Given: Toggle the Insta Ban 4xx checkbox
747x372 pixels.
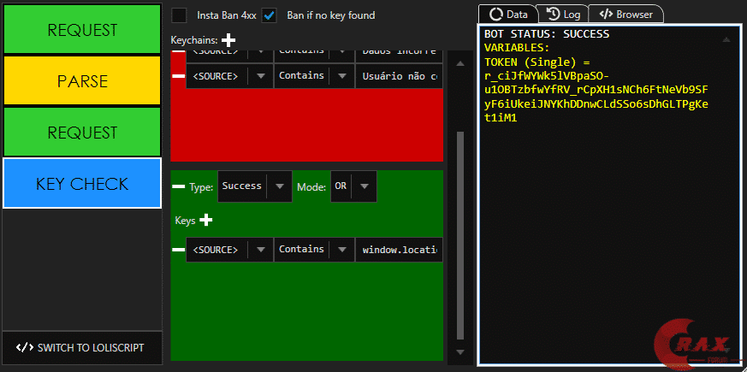Looking at the screenshot, I should [x=179, y=15].
